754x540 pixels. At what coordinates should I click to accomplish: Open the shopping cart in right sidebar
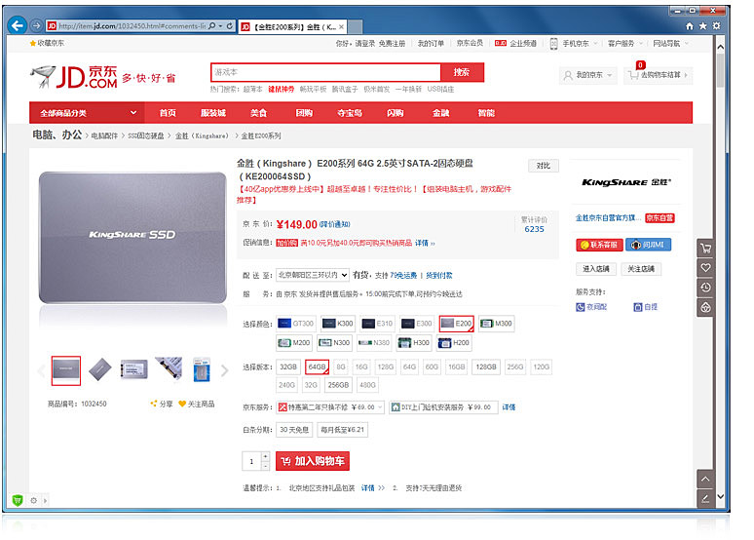705,249
